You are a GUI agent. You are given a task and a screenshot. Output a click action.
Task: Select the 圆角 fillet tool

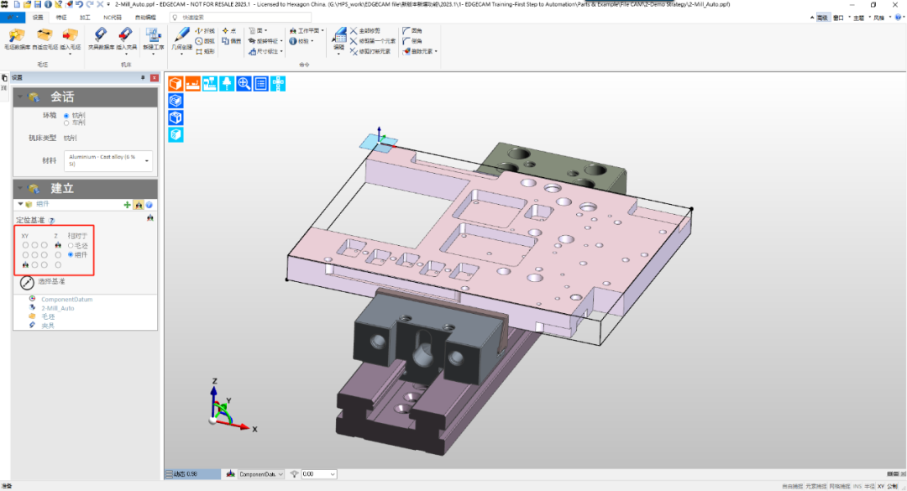click(x=412, y=31)
